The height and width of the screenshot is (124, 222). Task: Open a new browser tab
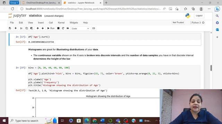tap(106, 3)
